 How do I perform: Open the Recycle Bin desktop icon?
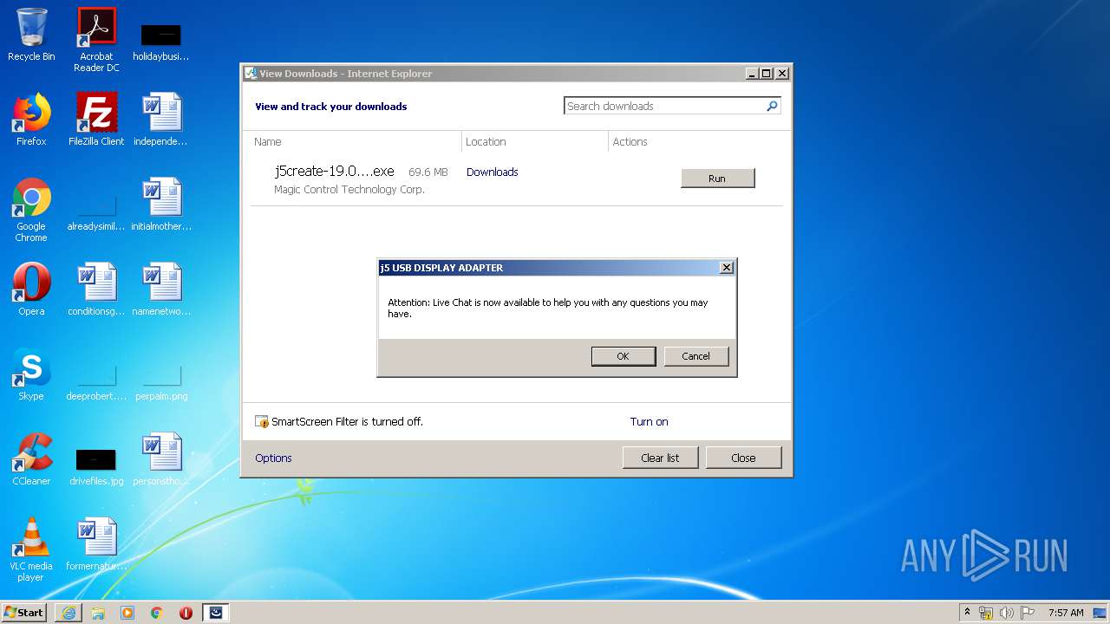[x=31, y=35]
